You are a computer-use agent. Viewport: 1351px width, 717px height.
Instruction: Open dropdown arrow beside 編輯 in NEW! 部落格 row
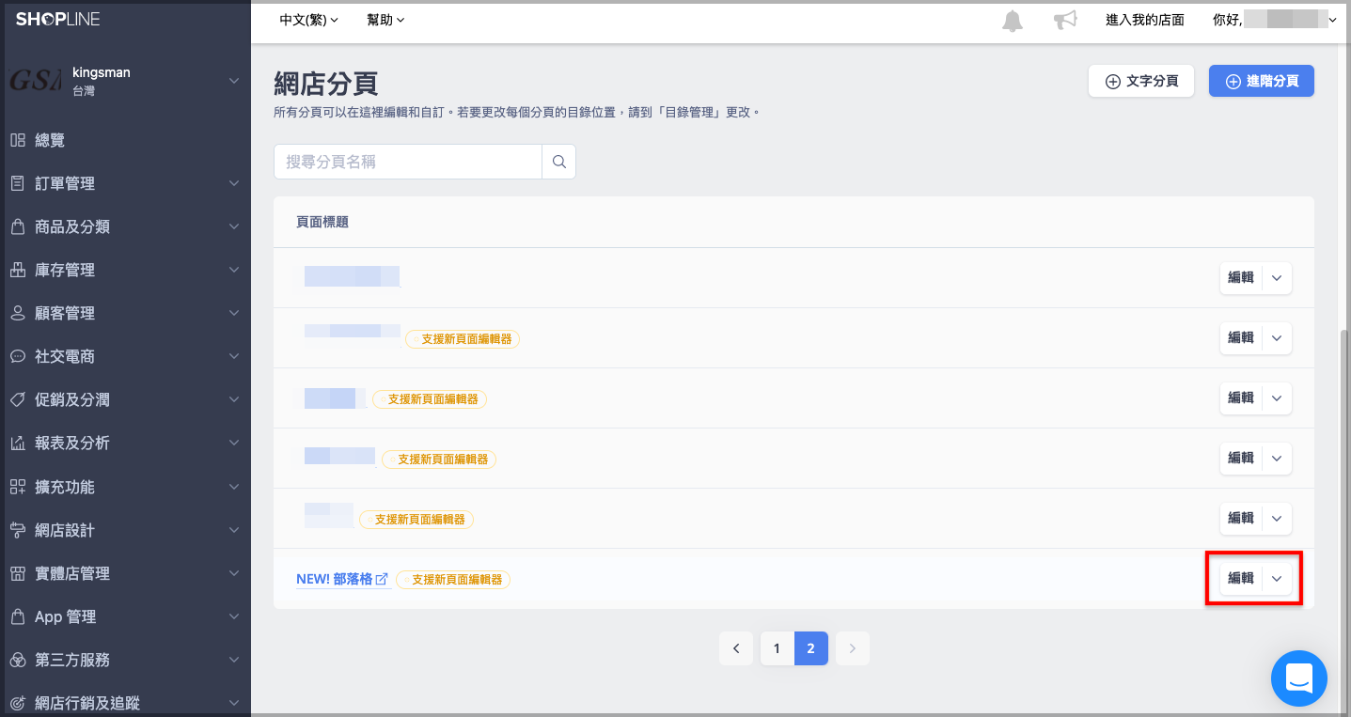point(1277,579)
